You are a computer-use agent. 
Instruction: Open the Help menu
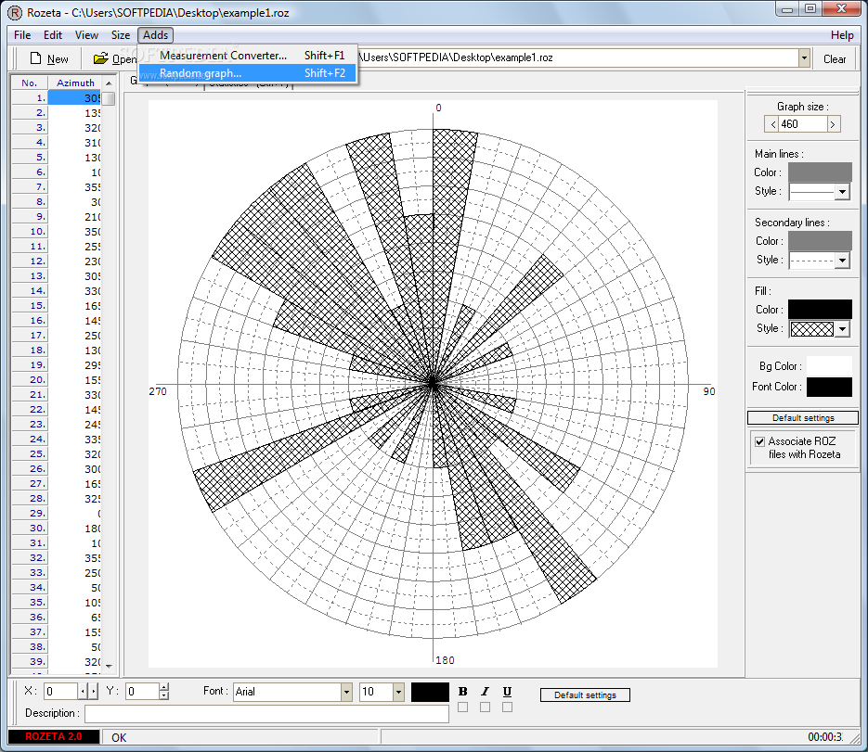(841, 35)
